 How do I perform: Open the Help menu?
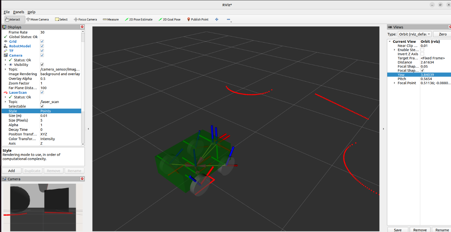point(31,12)
